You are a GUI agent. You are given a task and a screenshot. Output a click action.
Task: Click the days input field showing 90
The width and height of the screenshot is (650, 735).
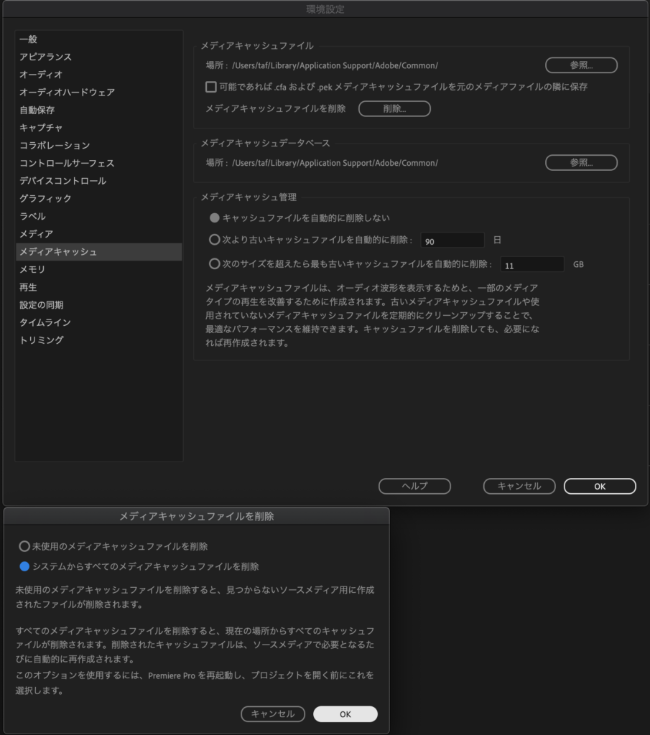click(x=452, y=241)
